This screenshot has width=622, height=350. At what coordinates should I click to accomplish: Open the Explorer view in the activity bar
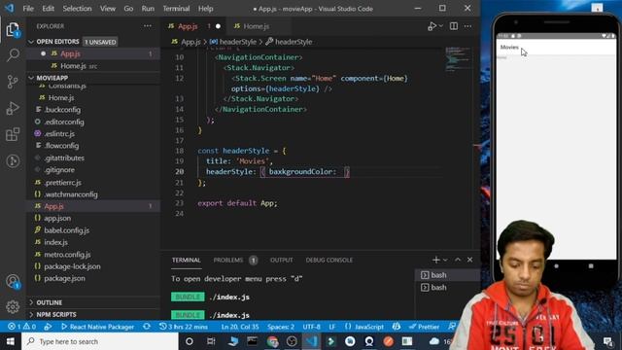point(13,29)
